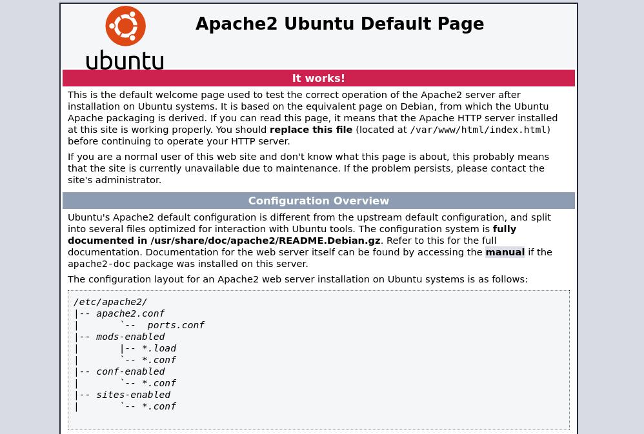644x434 pixels.
Task: Select the It works! banner
Action: click(x=318, y=78)
